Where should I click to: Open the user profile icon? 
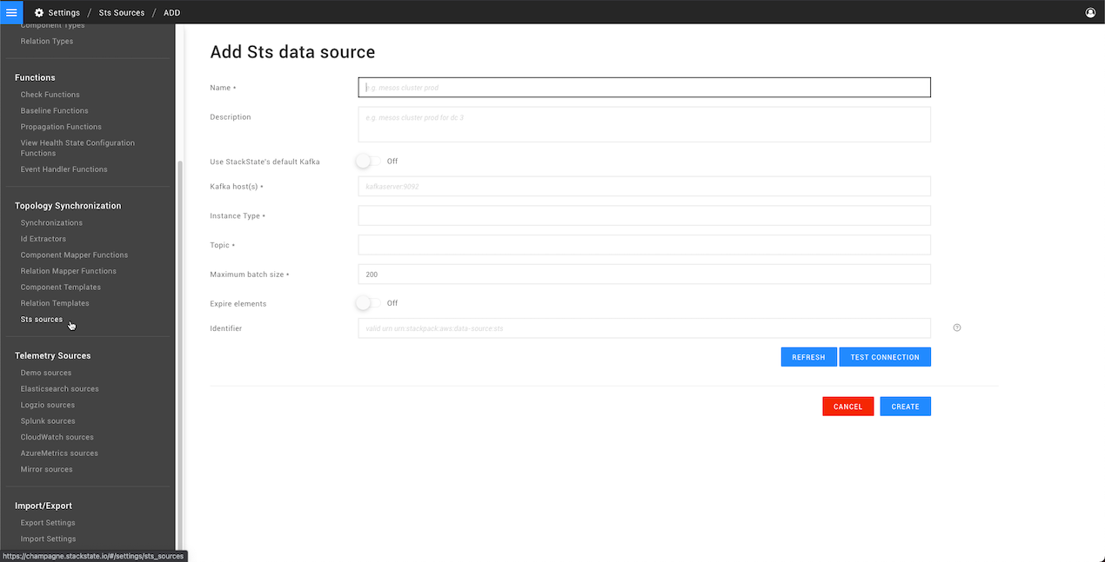coord(1091,13)
